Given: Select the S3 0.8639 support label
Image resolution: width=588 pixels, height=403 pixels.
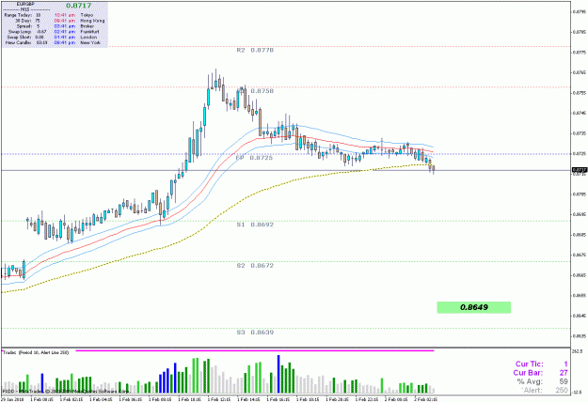Looking at the screenshot, I should pos(255,333).
